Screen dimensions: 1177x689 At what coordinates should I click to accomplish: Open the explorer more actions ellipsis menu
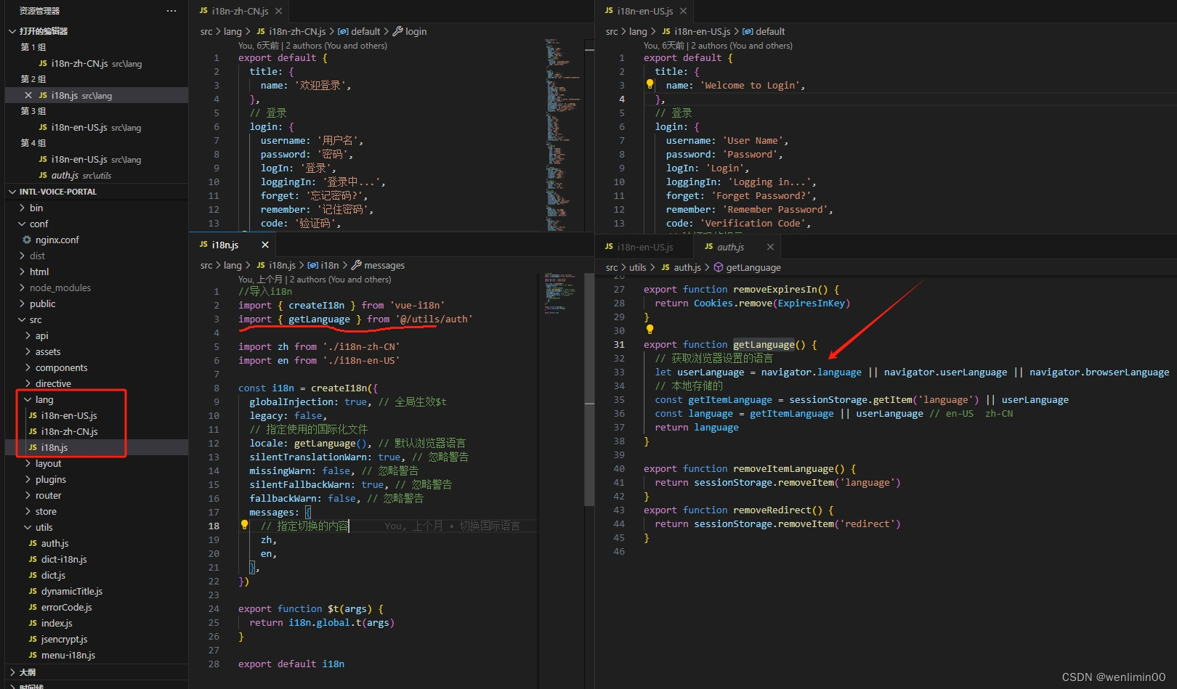pos(171,11)
